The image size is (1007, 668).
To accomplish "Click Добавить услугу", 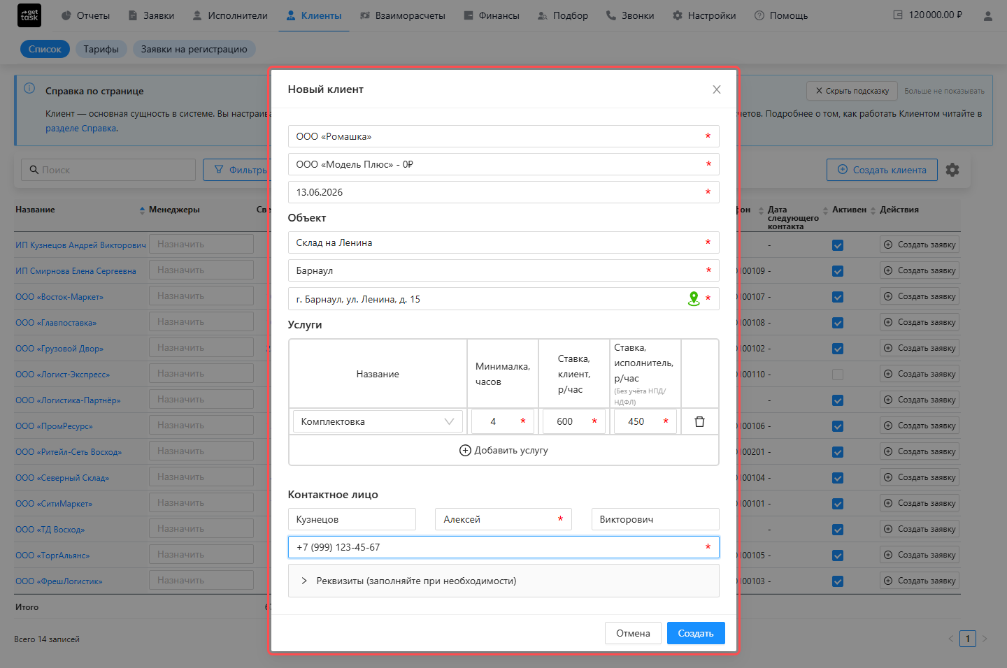I will click(503, 450).
